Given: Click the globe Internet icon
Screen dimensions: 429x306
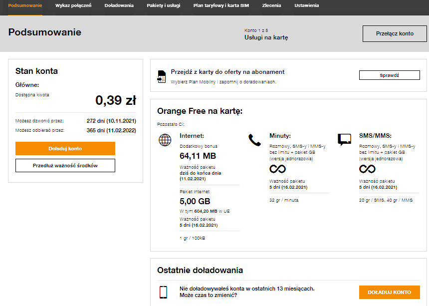Looking at the screenshot, I should (x=165, y=140).
